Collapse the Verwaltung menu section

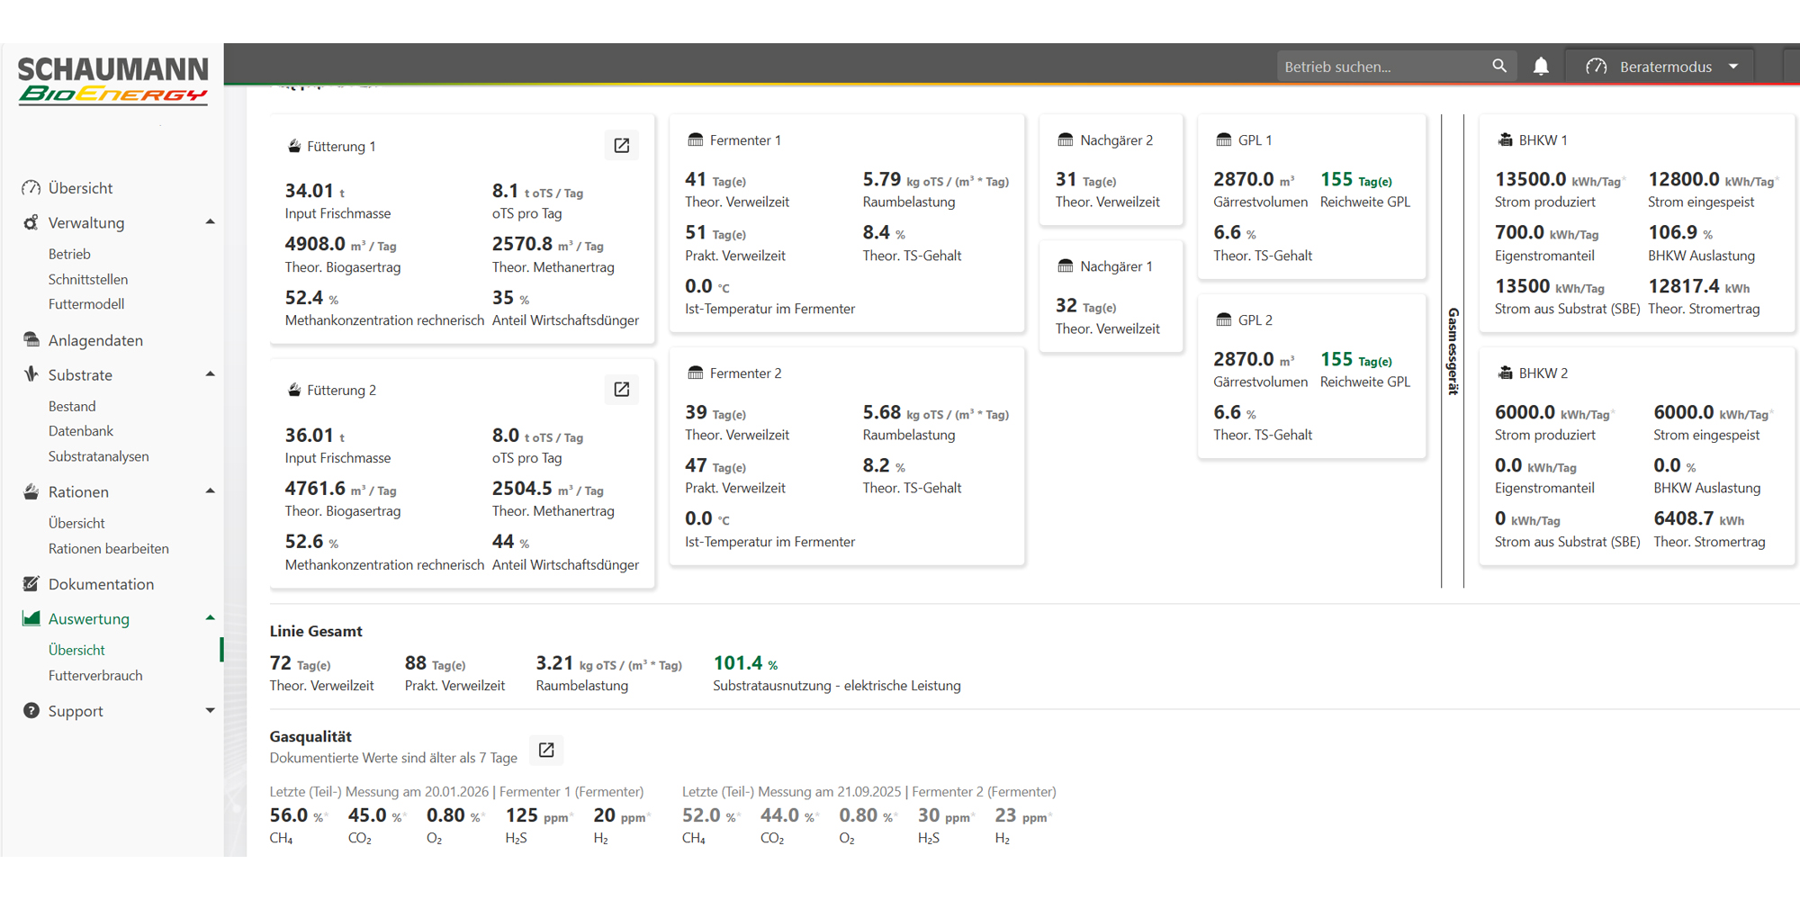click(210, 222)
